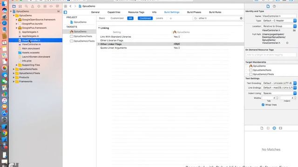
Task: Show the File inspector
Action: pyautogui.click(x=268, y=6)
